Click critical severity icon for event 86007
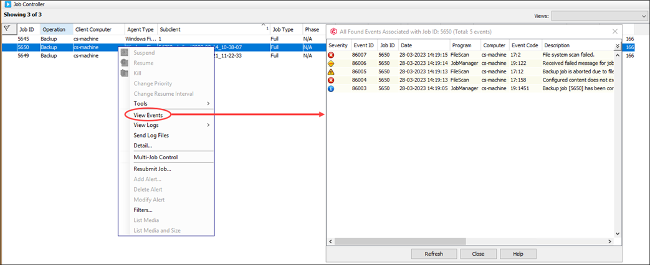 [x=331, y=55]
